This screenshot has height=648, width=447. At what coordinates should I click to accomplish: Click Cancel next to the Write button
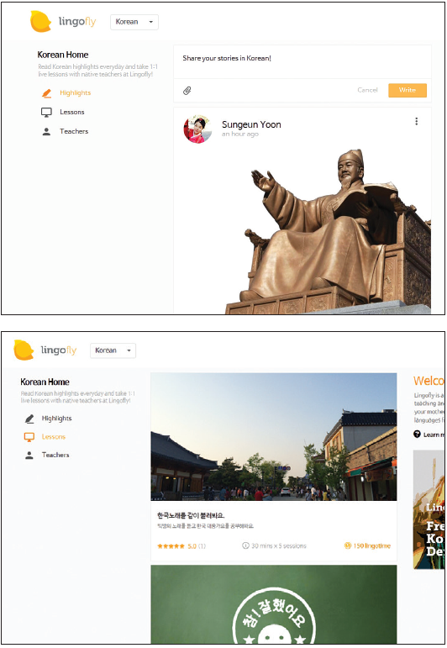(367, 90)
